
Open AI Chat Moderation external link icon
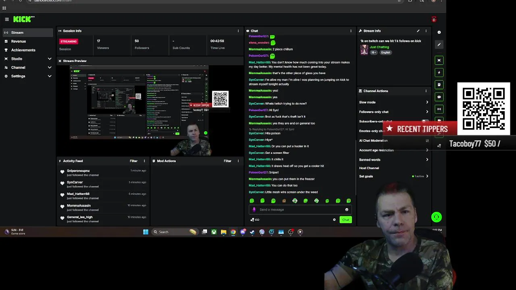pos(427,141)
